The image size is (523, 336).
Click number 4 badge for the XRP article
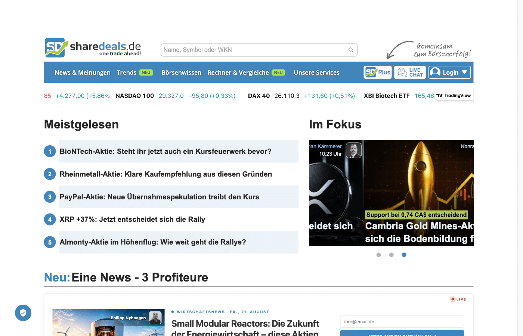tap(50, 220)
